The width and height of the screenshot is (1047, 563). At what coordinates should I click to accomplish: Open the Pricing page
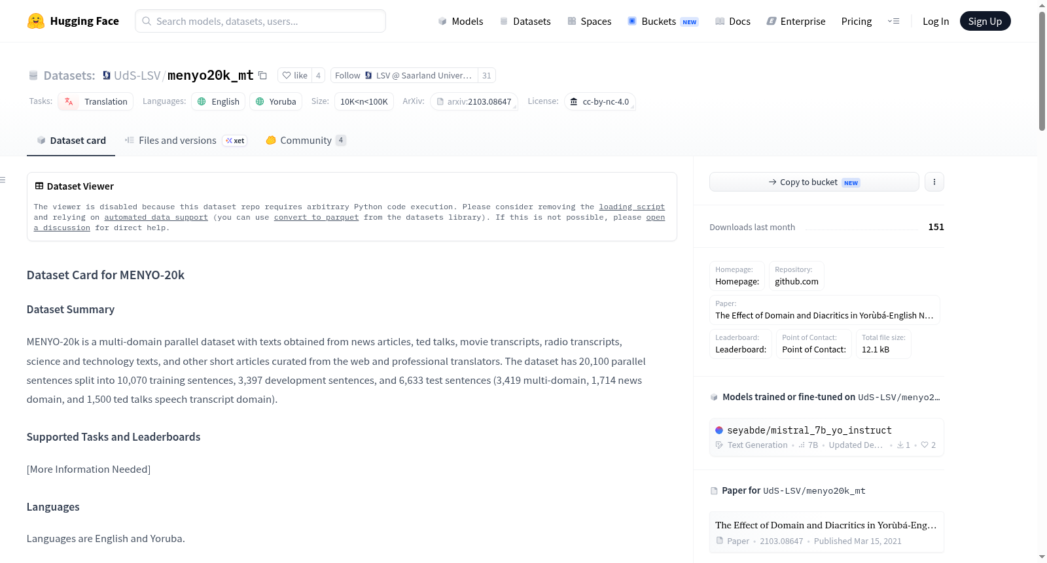coord(856,21)
